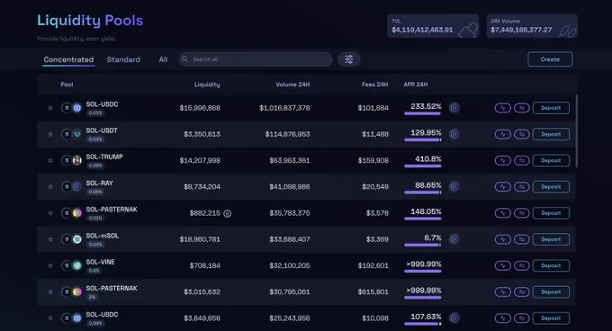The width and height of the screenshot is (612, 331).
Task: Favorite the SOL-VINE pool star
Action: click(x=50, y=266)
